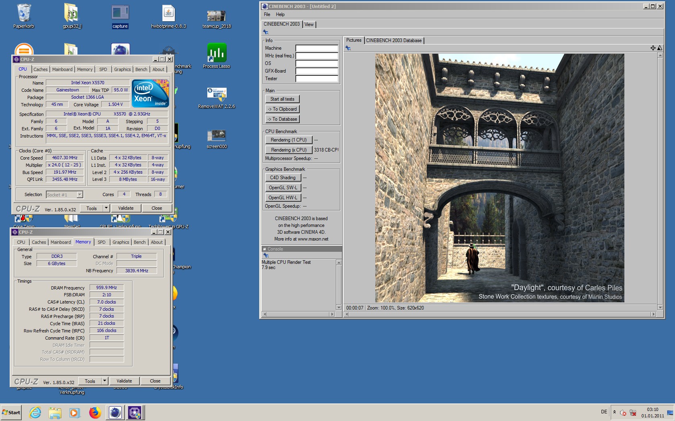Screen dimensions: 675x421
Task: Open the Socket #1 selection dropdown
Action: (80, 194)
